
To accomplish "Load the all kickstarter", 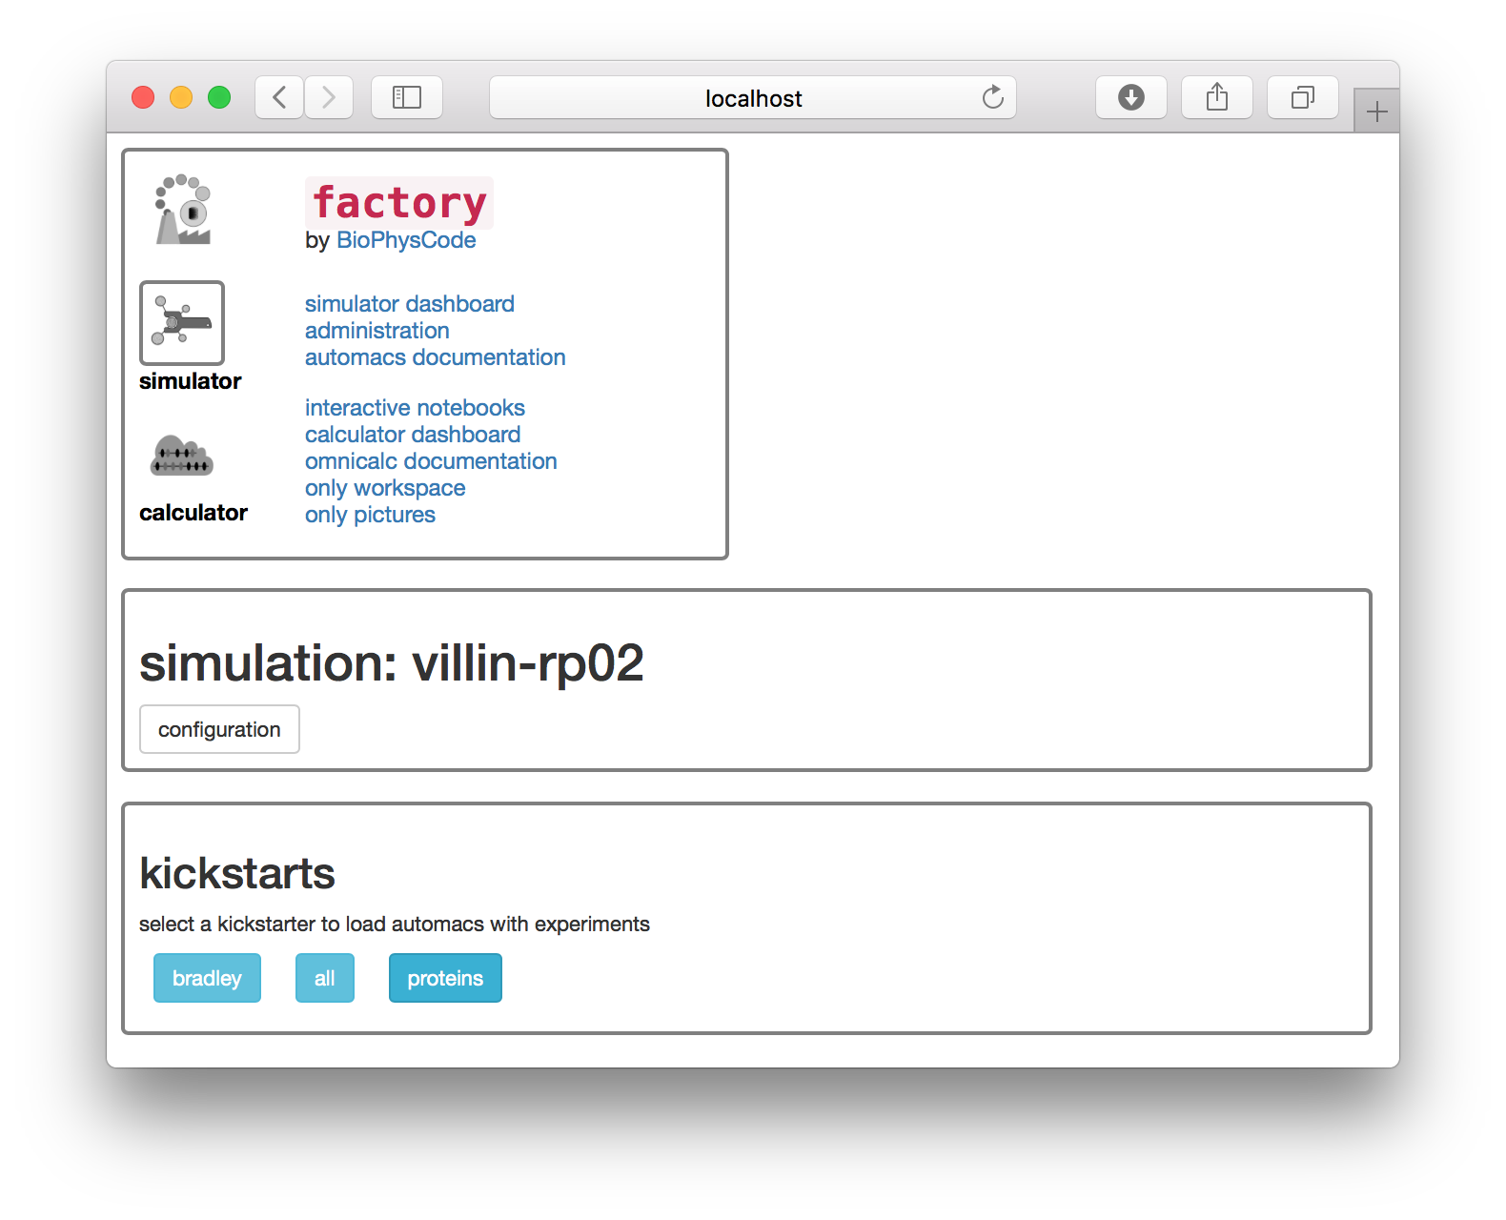I will click(325, 978).
